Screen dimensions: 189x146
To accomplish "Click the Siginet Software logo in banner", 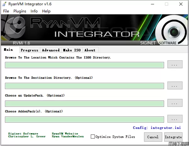I will point(172,30).
